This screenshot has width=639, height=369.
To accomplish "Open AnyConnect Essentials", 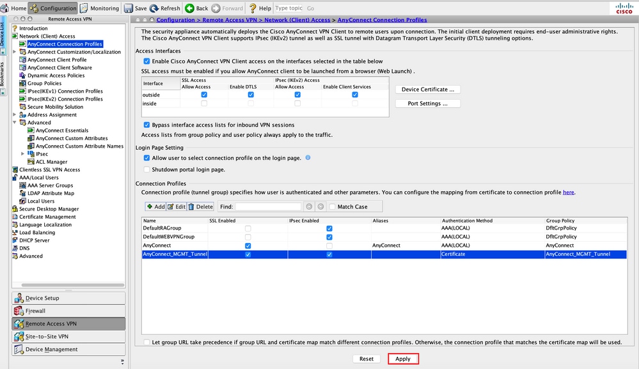I will tap(62, 130).
